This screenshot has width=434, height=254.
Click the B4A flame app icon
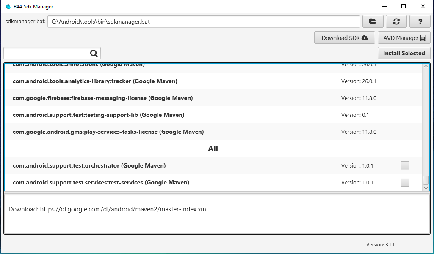click(8, 7)
